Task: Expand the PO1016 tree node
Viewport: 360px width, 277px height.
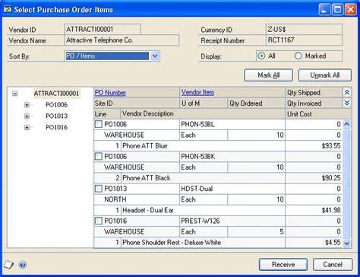Action: [x=27, y=127]
